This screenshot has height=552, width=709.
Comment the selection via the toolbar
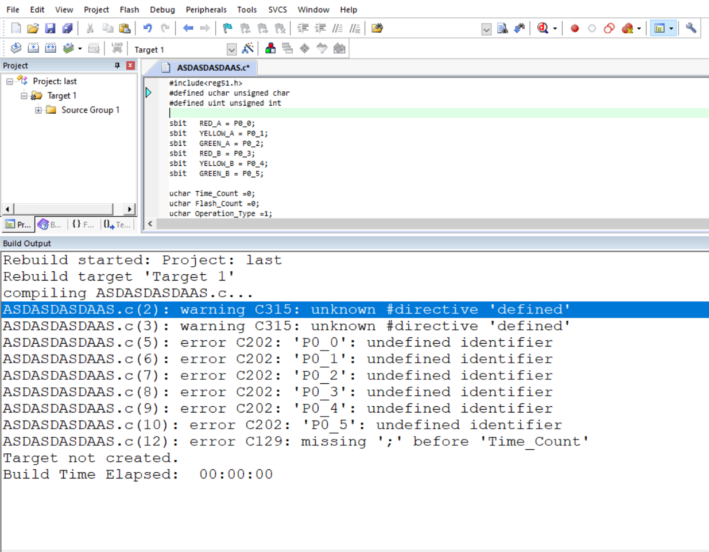(338, 28)
